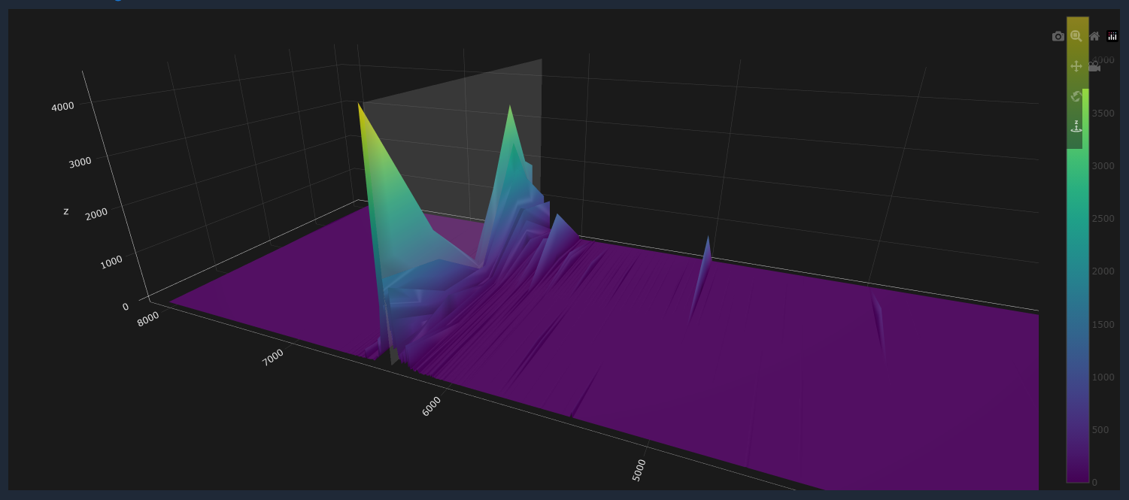Enable orbital rotation mode

[x=1076, y=96]
